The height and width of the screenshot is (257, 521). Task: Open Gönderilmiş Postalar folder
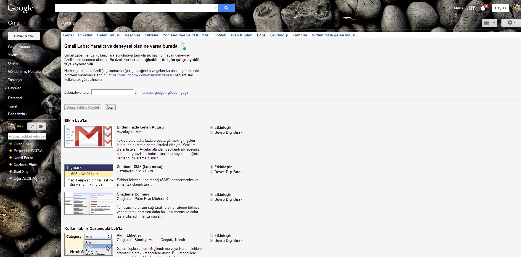tap(25, 71)
